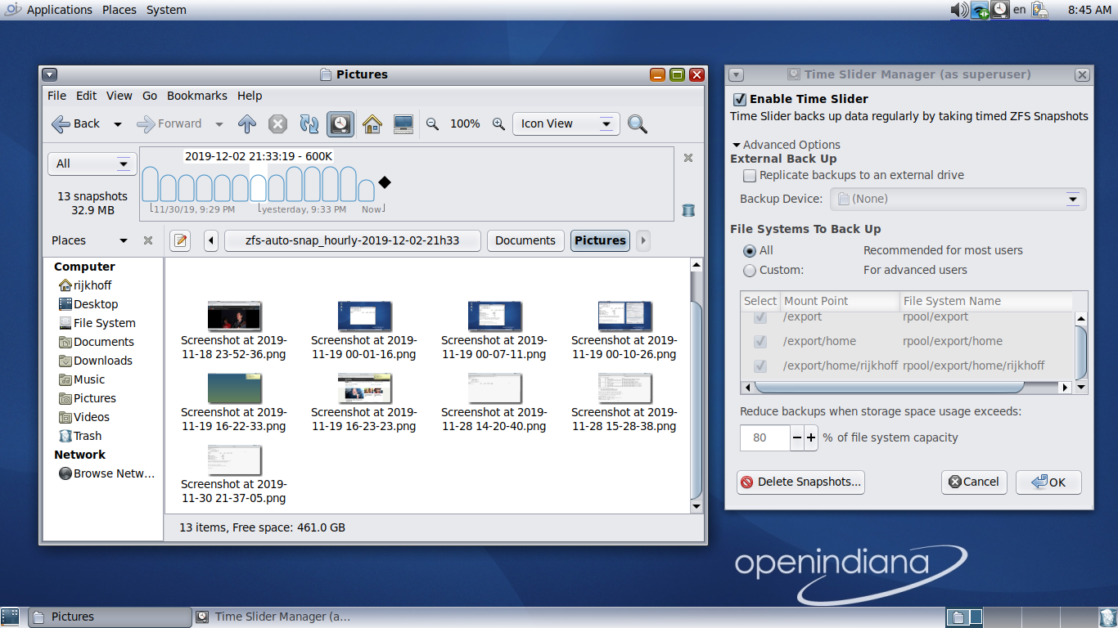Cancel the Time Slider Manager dialog
Screen dimensions: 1118x628
(974, 482)
